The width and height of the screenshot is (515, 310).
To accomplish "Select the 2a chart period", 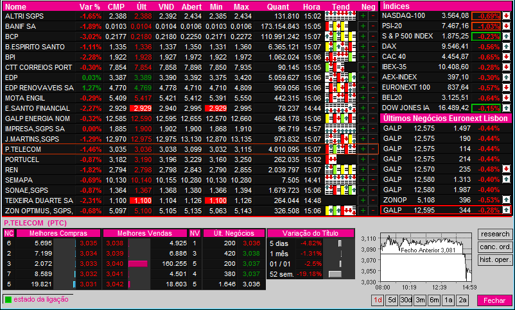I will pyautogui.click(x=462, y=300).
